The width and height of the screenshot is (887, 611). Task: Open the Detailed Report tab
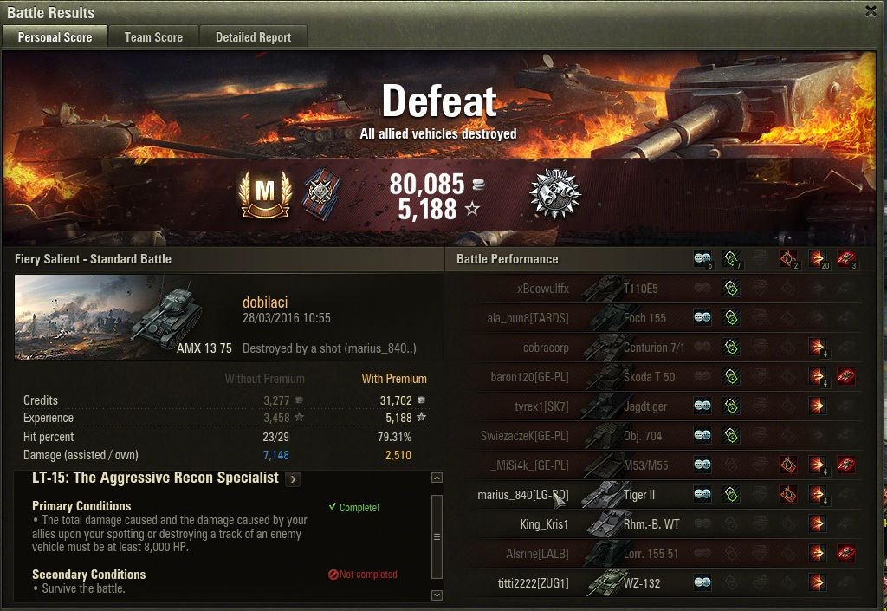point(254,37)
